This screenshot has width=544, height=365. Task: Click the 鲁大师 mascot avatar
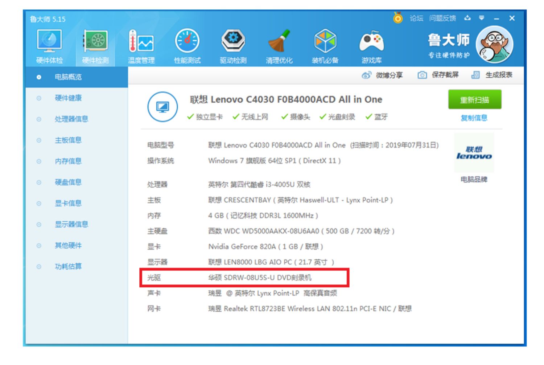coord(495,45)
